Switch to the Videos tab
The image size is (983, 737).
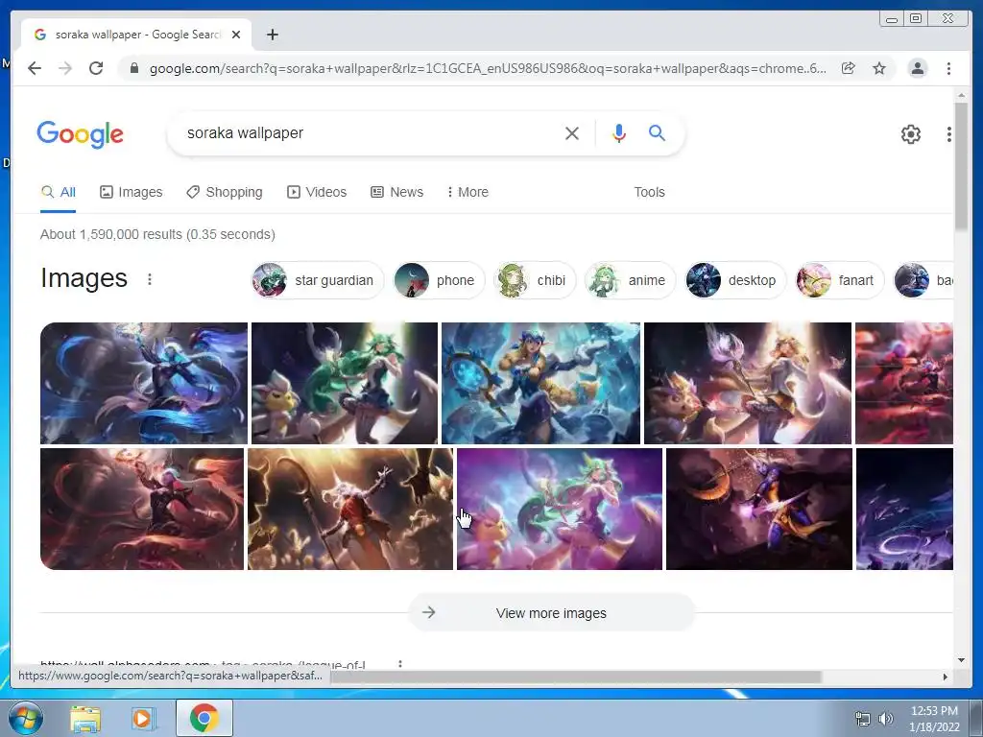point(317,192)
